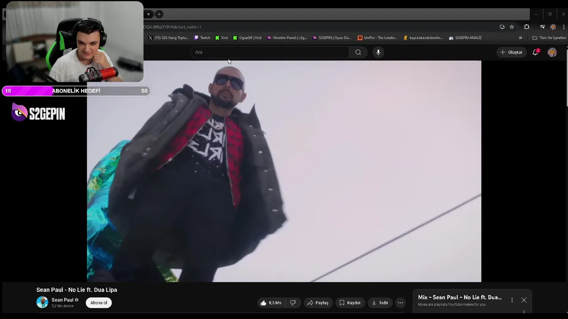Expand the hidden bookmarks chevron

pyautogui.click(x=521, y=38)
